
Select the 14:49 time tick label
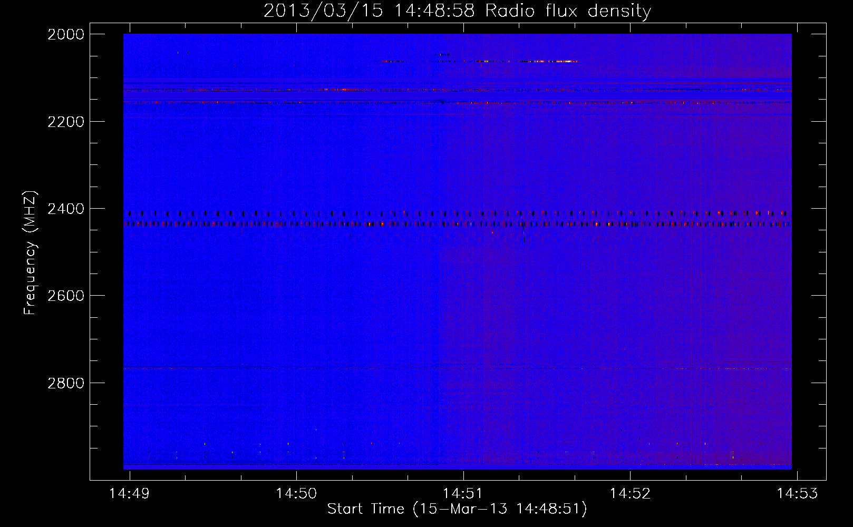click(x=129, y=493)
